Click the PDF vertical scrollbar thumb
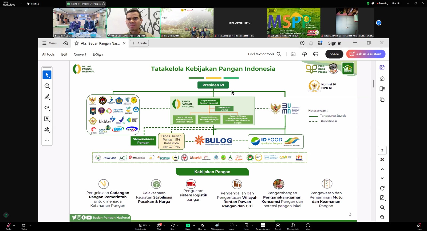This screenshot has height=231, width=427. click(373, 83)
